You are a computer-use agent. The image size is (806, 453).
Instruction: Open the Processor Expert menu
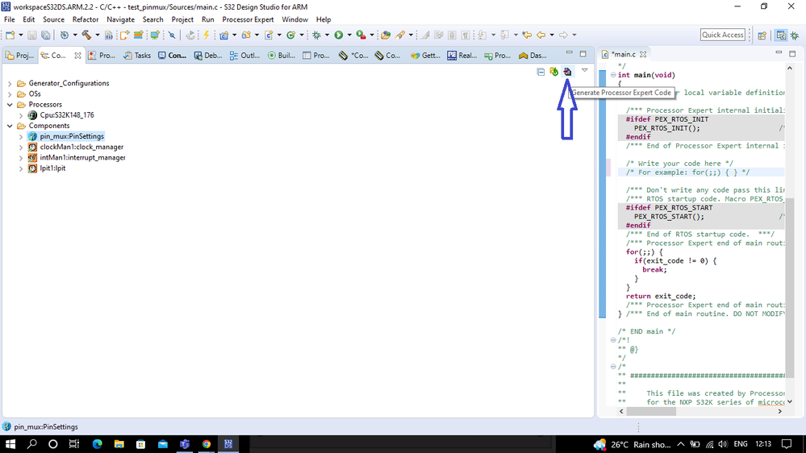248,19
